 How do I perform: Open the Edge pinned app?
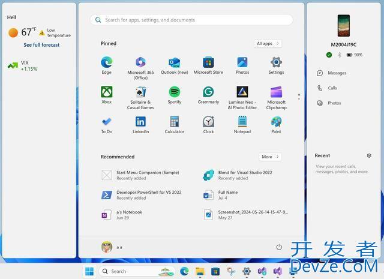click(107, 65)
